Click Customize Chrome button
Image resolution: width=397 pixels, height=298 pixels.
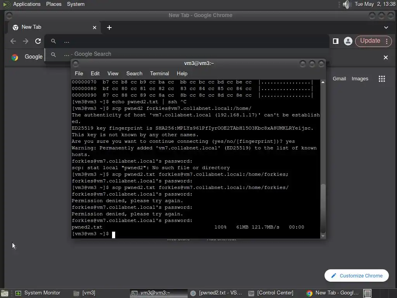[x=357, y=275]
